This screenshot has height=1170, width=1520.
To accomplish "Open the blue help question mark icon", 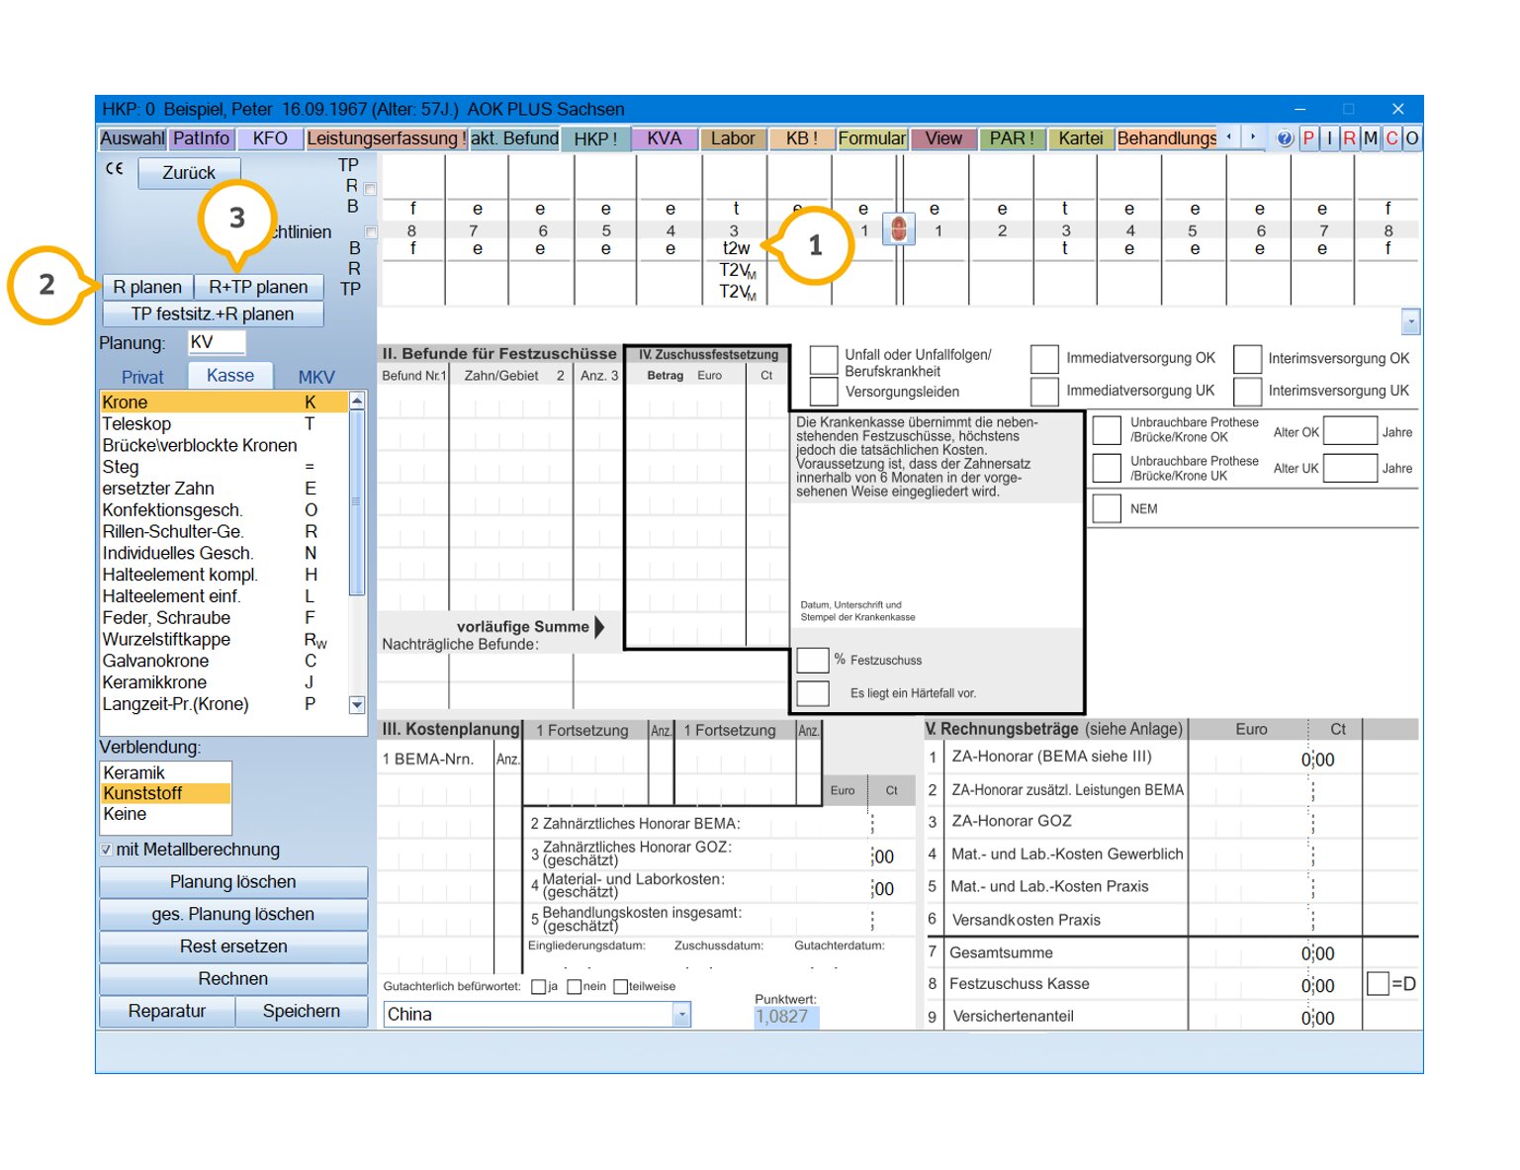I will point(1284,138).
